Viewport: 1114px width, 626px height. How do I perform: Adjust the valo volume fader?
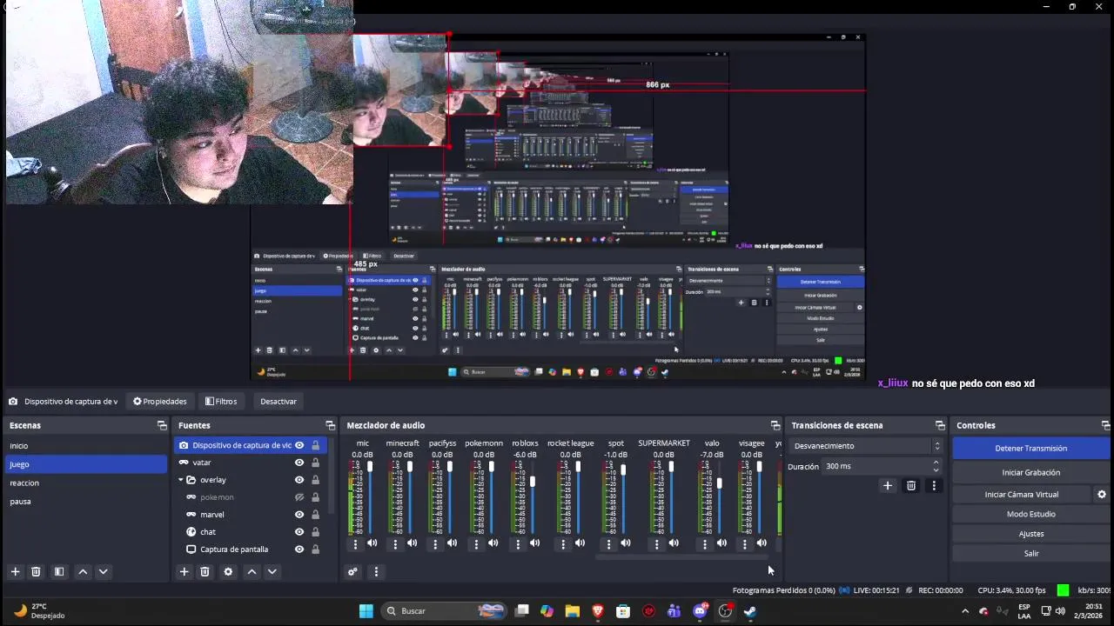pyautogui.click(x=719, y=483)
